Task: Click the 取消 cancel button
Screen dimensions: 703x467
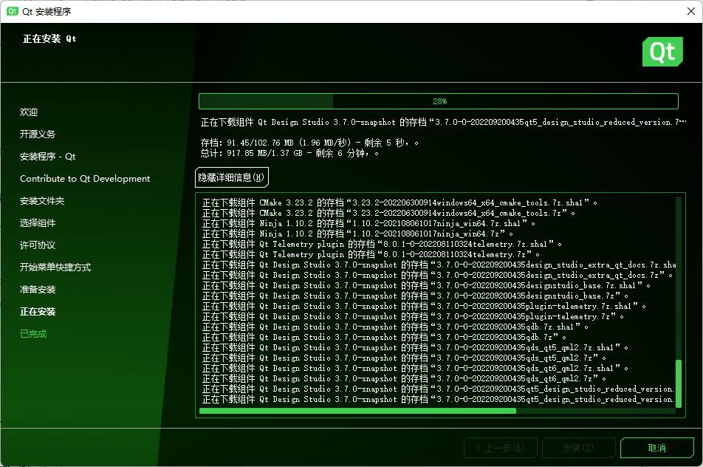Action: (656, 448)
